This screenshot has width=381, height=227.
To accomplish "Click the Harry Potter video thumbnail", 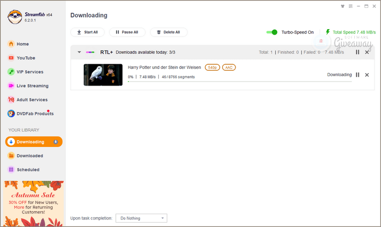I will click(x=103, y=75).
